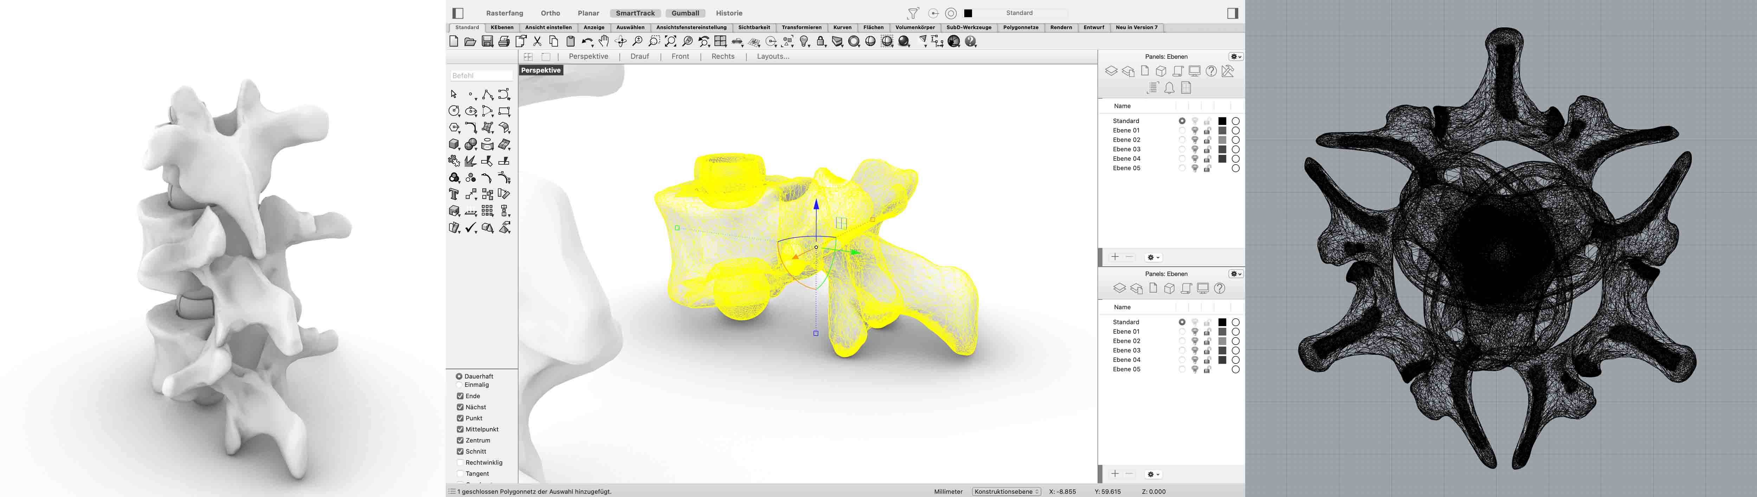1757x497 pixels.
Task: Click the Undo arrow icon
Action: click(x=587, y=41)
